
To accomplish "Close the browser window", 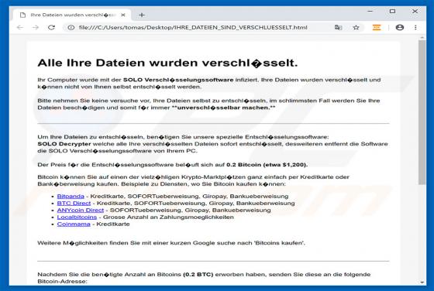I will click(415, 11).
